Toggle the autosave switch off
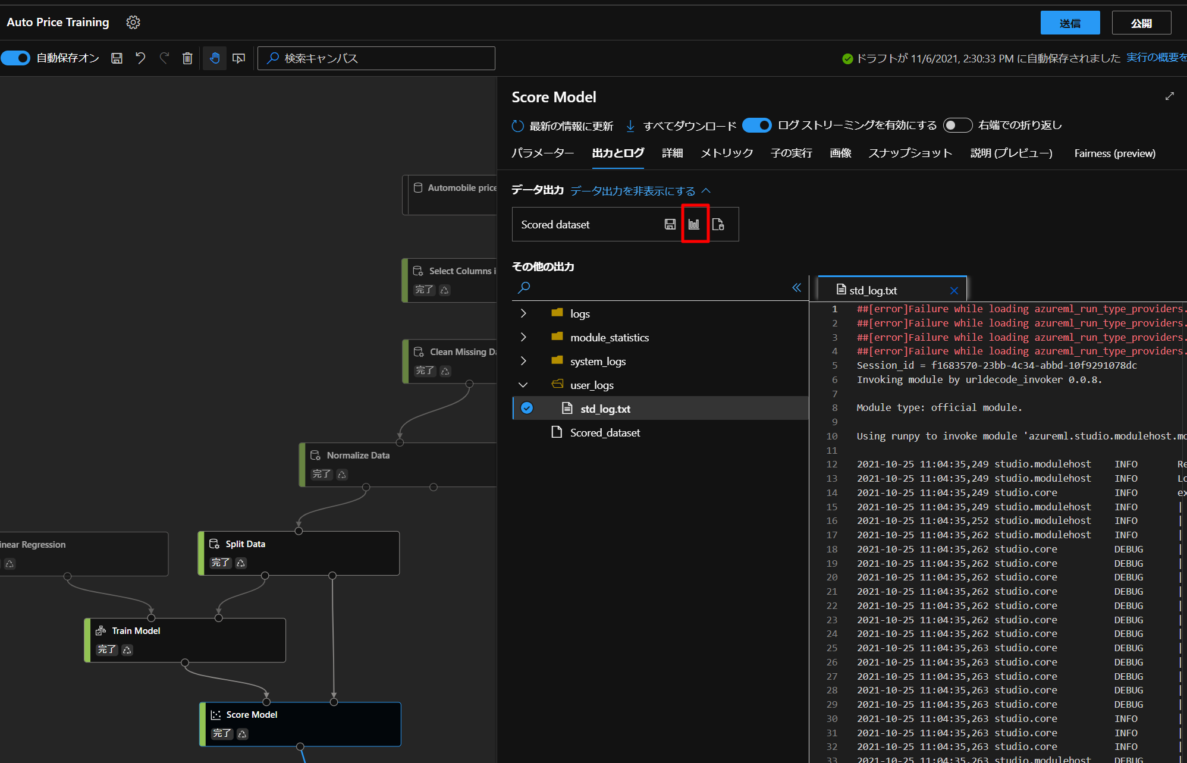 click(16, 58)
